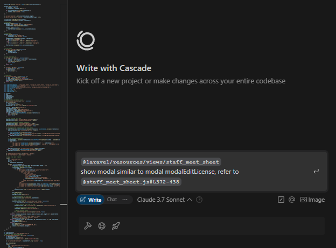The image size is (336, 248).
Task: Click the @ mention icon
Action: click(292, 200)
